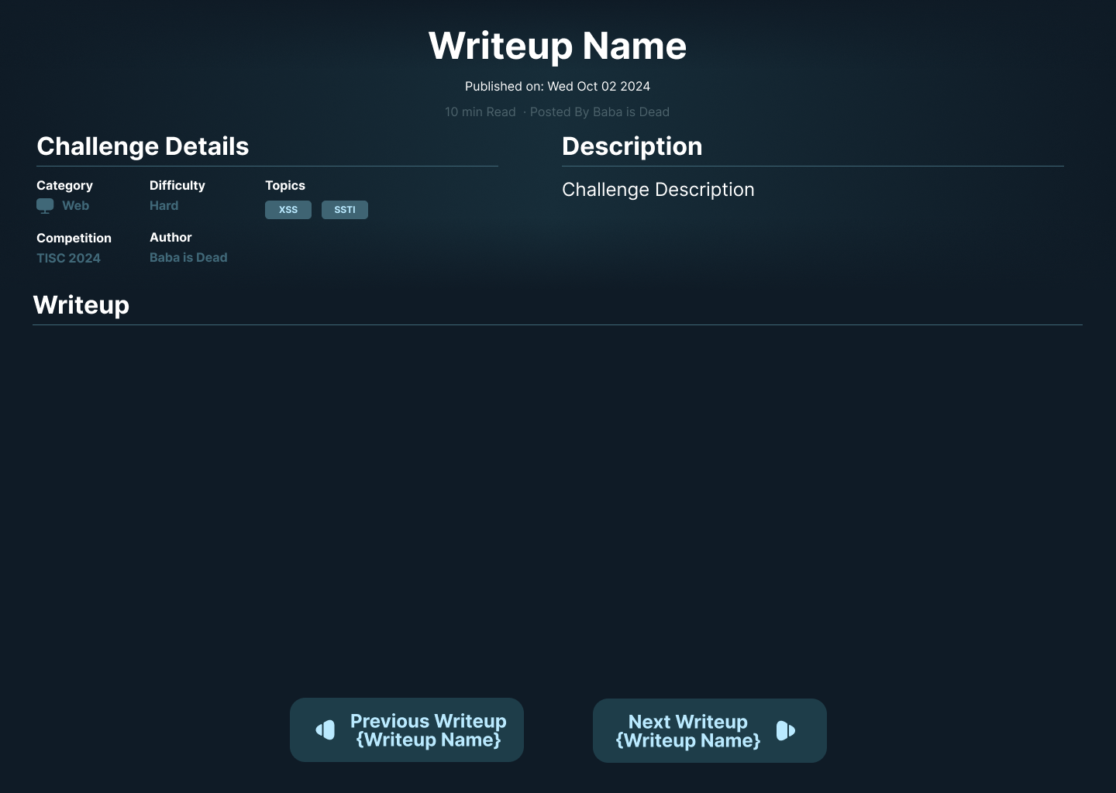Click the Published on date text
This screenshot has width=1116, height=793.
click(x=558, y=87)
